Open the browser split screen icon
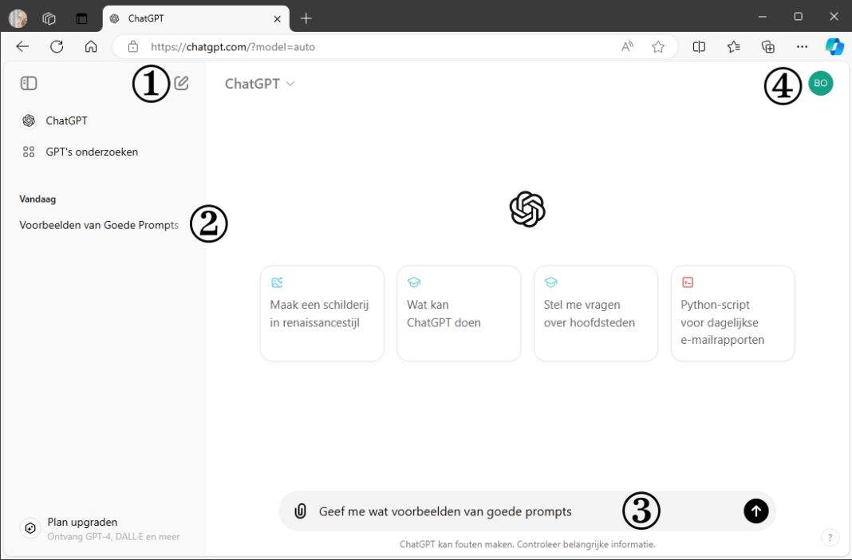 click(x=699, y=47)
